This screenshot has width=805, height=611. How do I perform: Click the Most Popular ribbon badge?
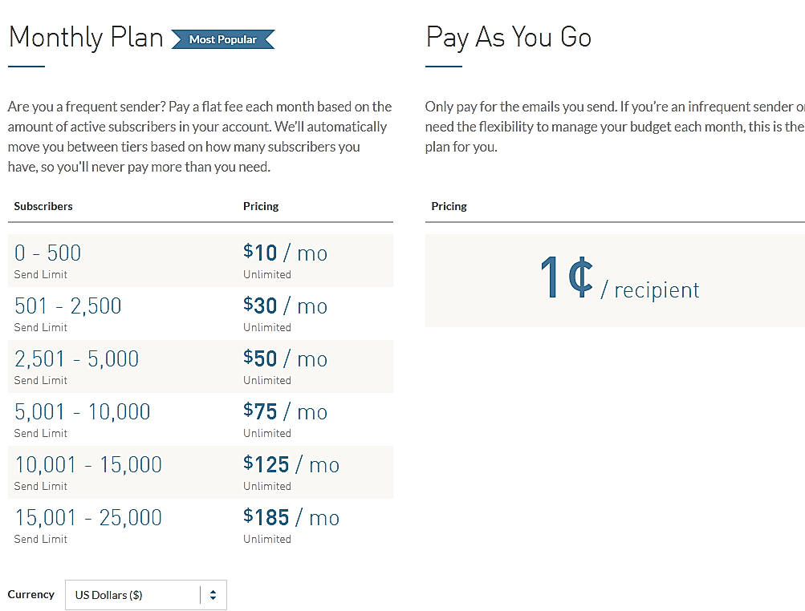[223, 38]
